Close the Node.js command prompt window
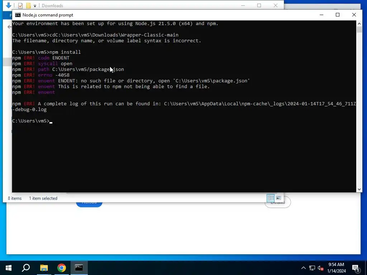The height and width of the screenshot is (275, 367). pyautogui.click(x=354, y=15)
